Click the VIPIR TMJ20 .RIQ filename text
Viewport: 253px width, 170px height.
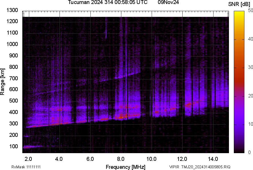tap(199, 167)
